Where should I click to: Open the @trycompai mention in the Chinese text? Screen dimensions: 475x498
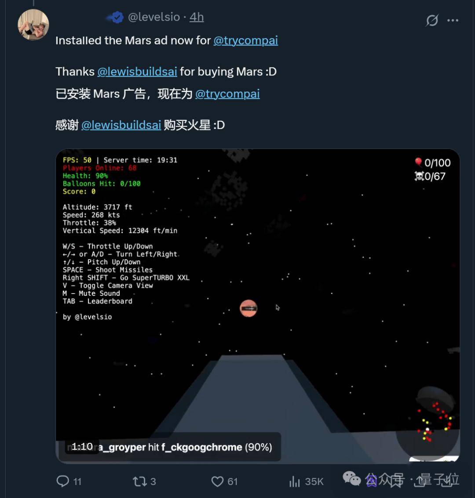227,94
